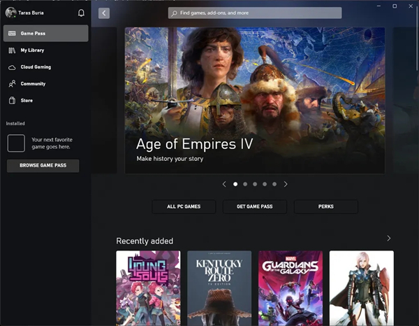Close the Xbox app window

(x=411, y=6)
